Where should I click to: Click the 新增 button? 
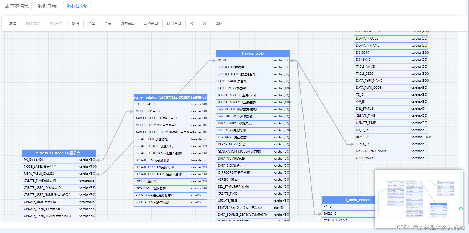[13, 23]
